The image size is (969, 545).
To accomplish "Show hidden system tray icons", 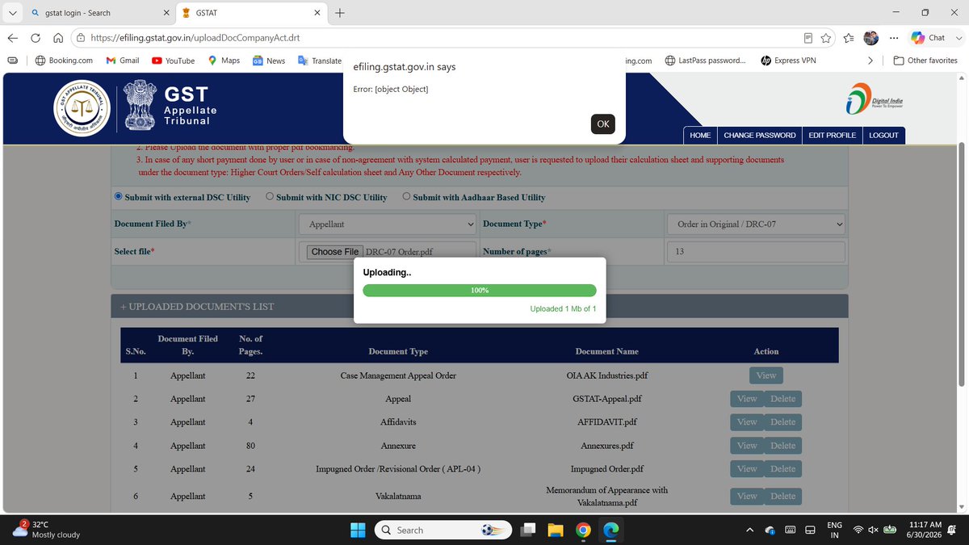I will 749,530.
